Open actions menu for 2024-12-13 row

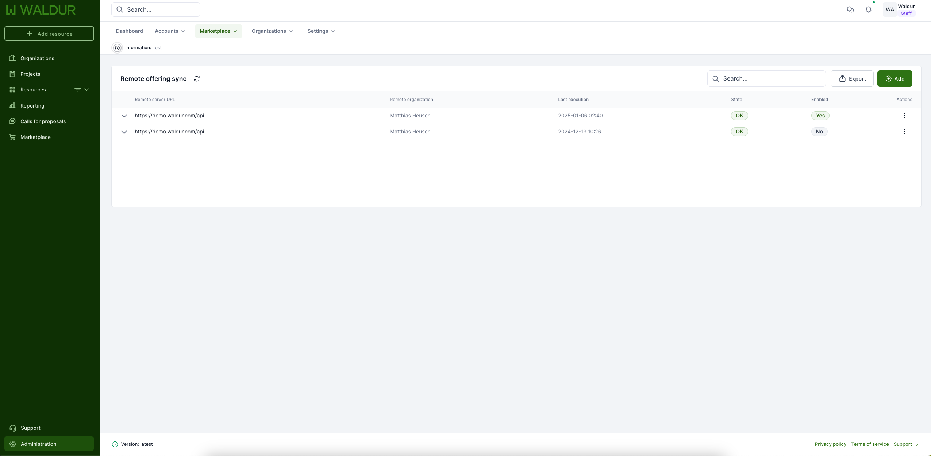pos(904,132)
